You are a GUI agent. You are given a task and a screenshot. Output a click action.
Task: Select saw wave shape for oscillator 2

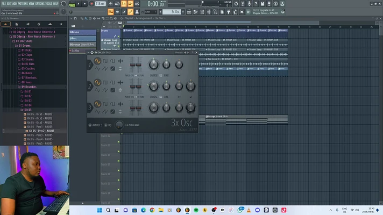[105, 90]
